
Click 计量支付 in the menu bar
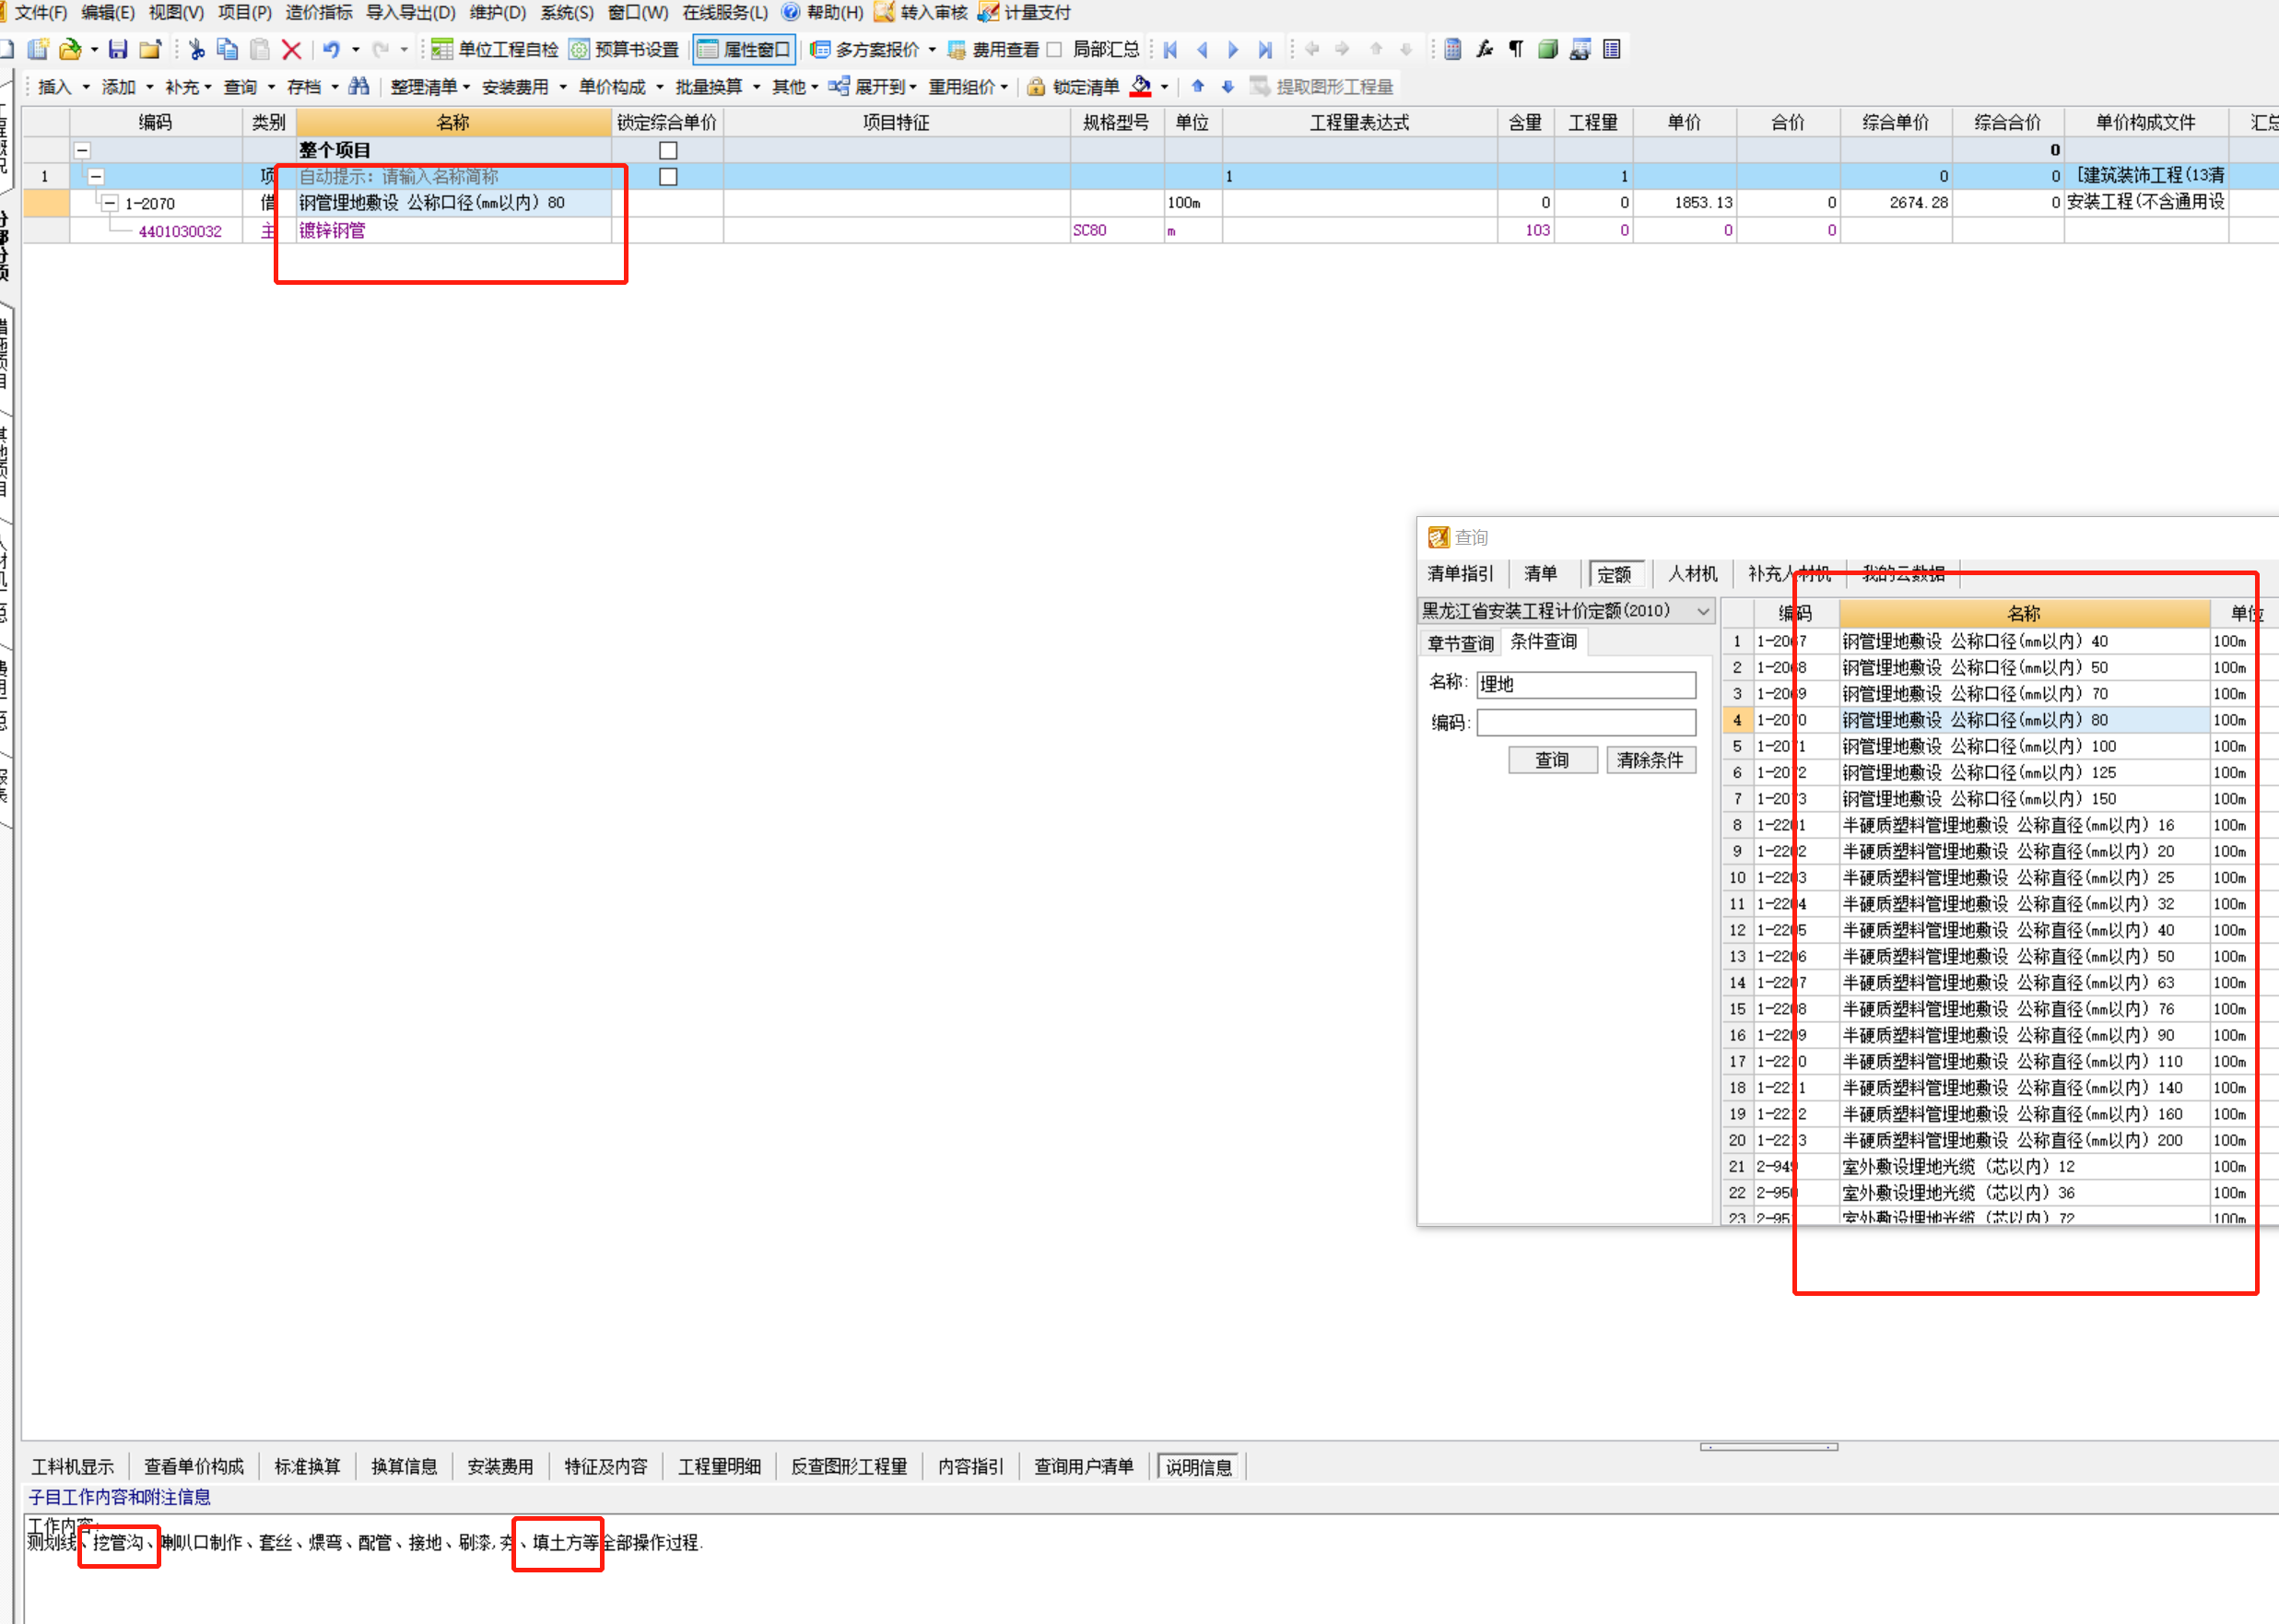pyautogui.click(x=1026, y=12)
